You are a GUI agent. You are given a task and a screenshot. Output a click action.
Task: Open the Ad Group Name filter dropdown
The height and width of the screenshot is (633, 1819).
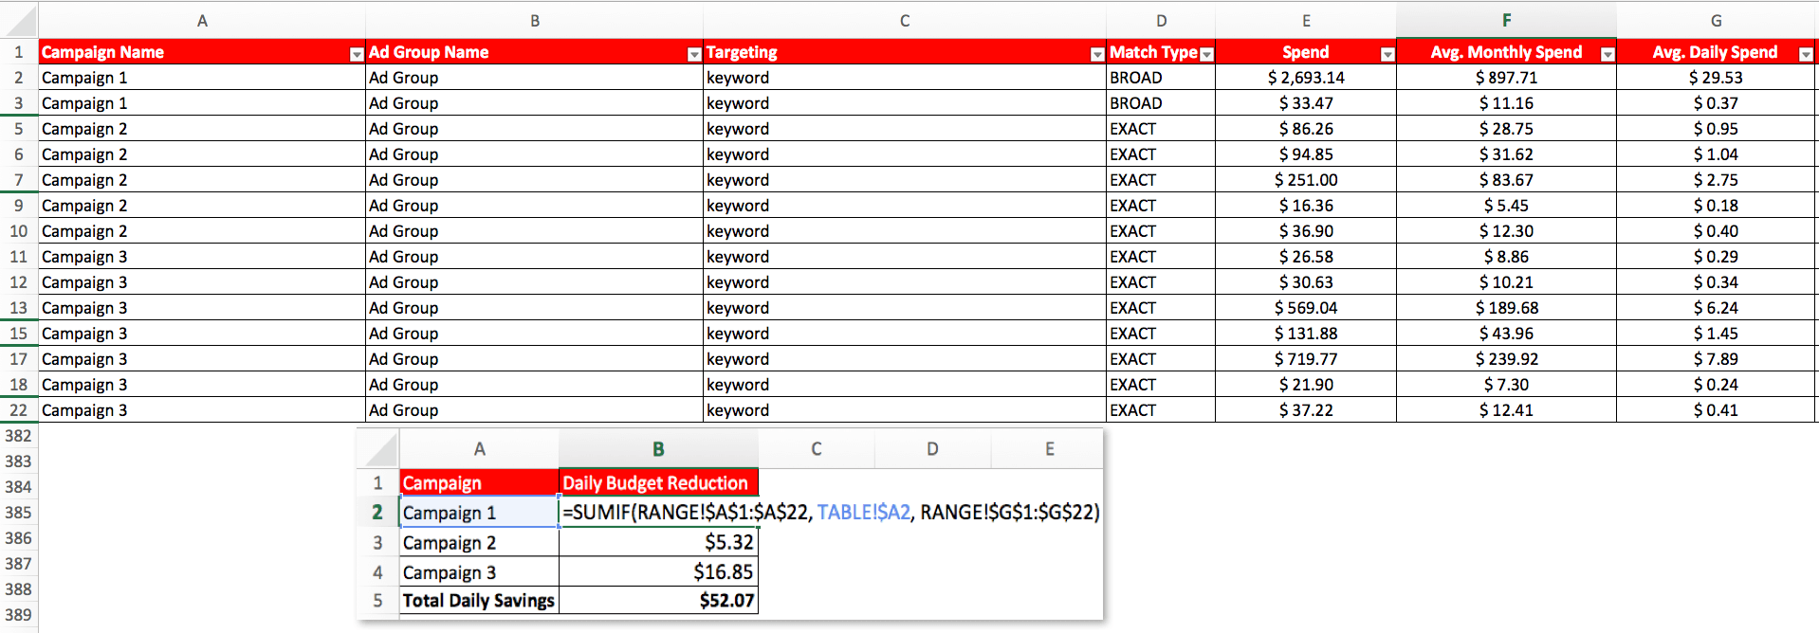click(694, 55)
